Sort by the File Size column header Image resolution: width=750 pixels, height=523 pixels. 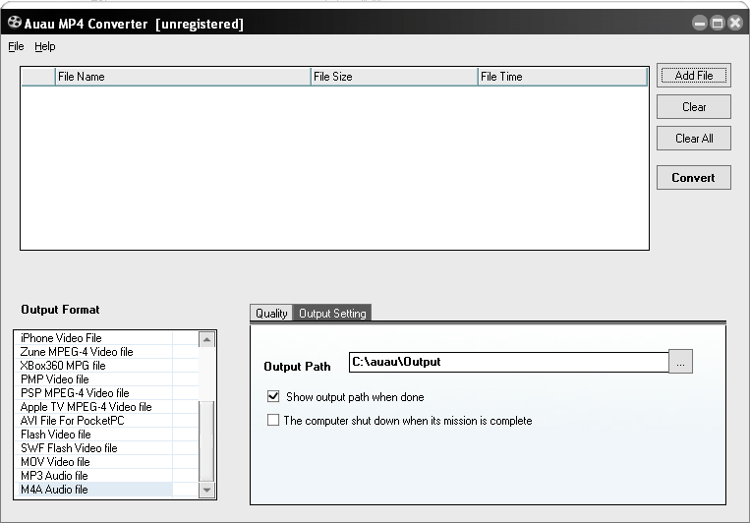[394, 77]
